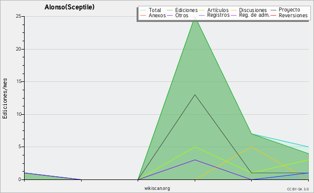Click the 10 y-axis value

(19, 114)
